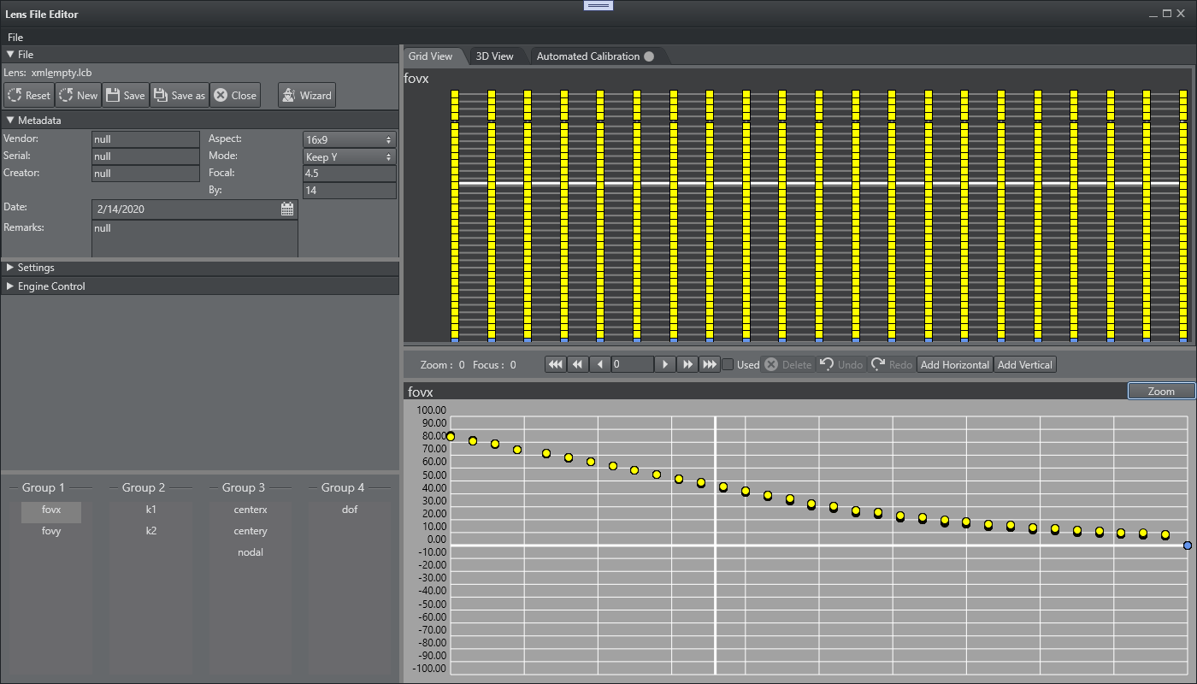
Task: Switch to the 3D View tab
Action: pos(494,56)
